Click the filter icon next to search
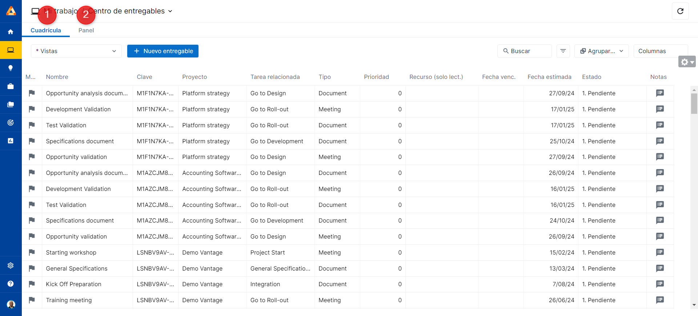 pyautogui.click(x=563, y=51)
